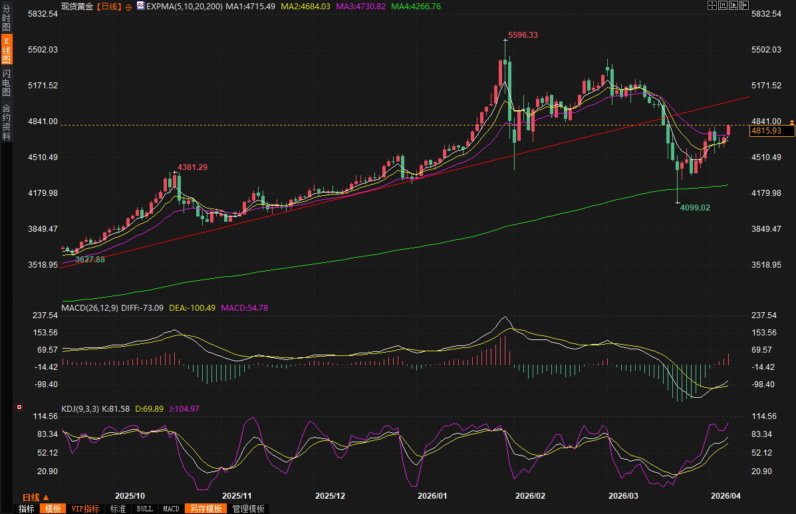The width and height of the screenshot is (796, 514).
Task: Open the 合约资料 sidebar tab
Action: pyautogui.click(x=6, y=122)
